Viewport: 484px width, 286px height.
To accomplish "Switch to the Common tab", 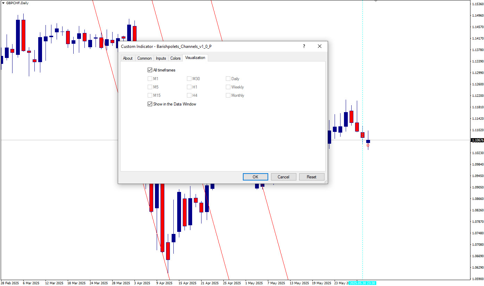I will tap(144, 58).
